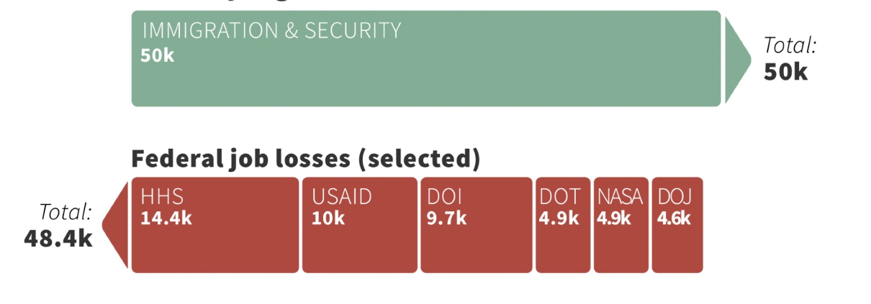Click the NASA label

coord(620,197)
